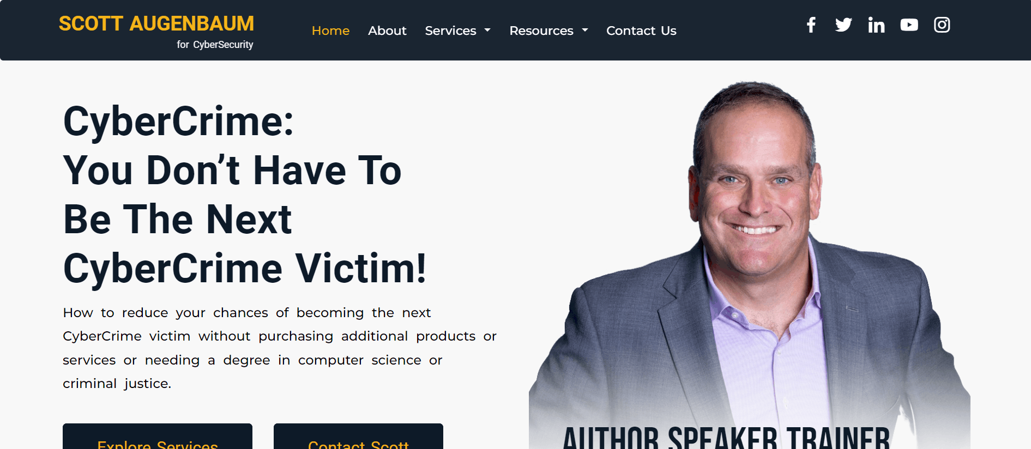This screenshot has width=1031, height=449.
Task: Open the Resources menu
Action: [541, 31]
